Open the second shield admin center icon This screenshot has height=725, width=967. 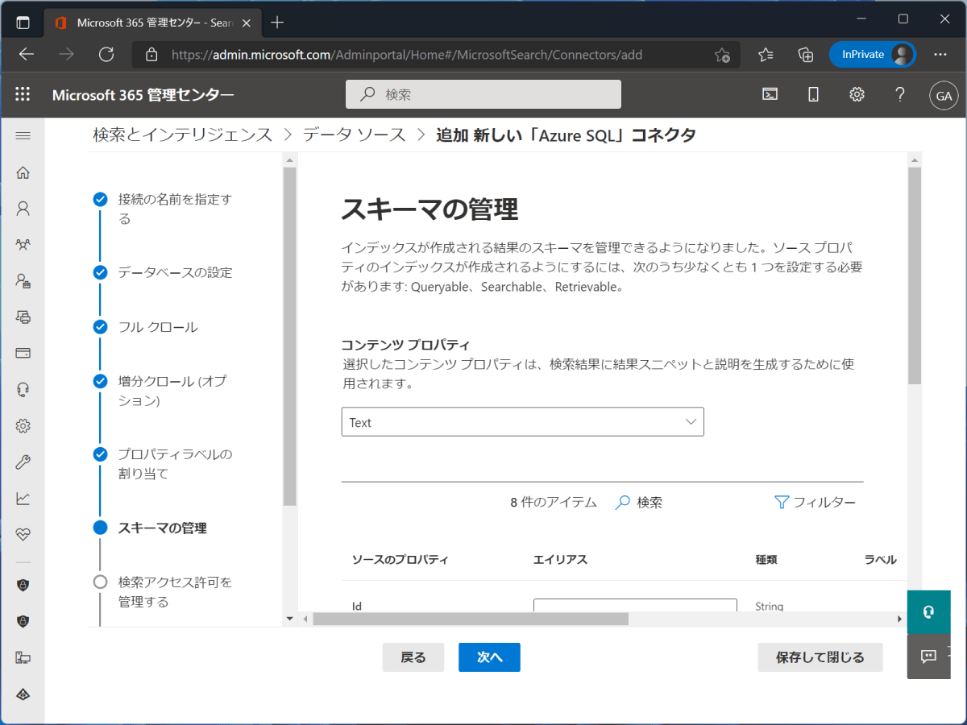coord(23,621)
